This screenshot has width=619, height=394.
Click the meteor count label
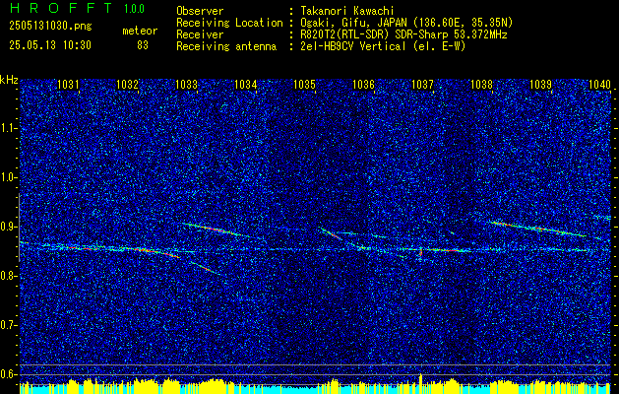pyautogui.click(x=140, y=31)
